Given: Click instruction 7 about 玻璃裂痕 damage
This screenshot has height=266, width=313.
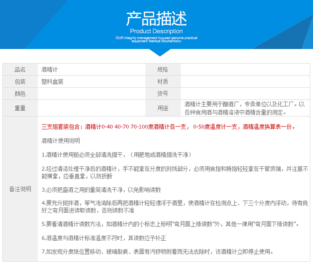Looking at the screenshot, I should click(x=157, y=252).
